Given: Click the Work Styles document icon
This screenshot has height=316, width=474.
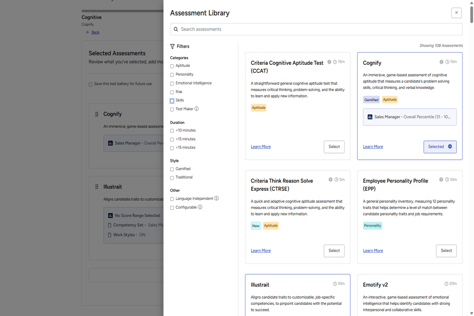Looking at the screenshot, I should click(110, 235).
